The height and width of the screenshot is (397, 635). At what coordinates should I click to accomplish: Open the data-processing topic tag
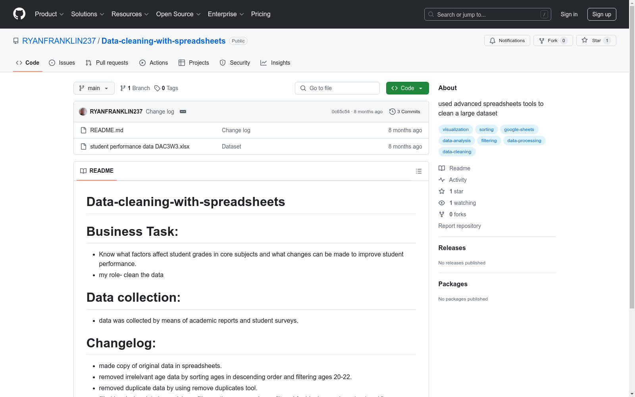[524, 141]
